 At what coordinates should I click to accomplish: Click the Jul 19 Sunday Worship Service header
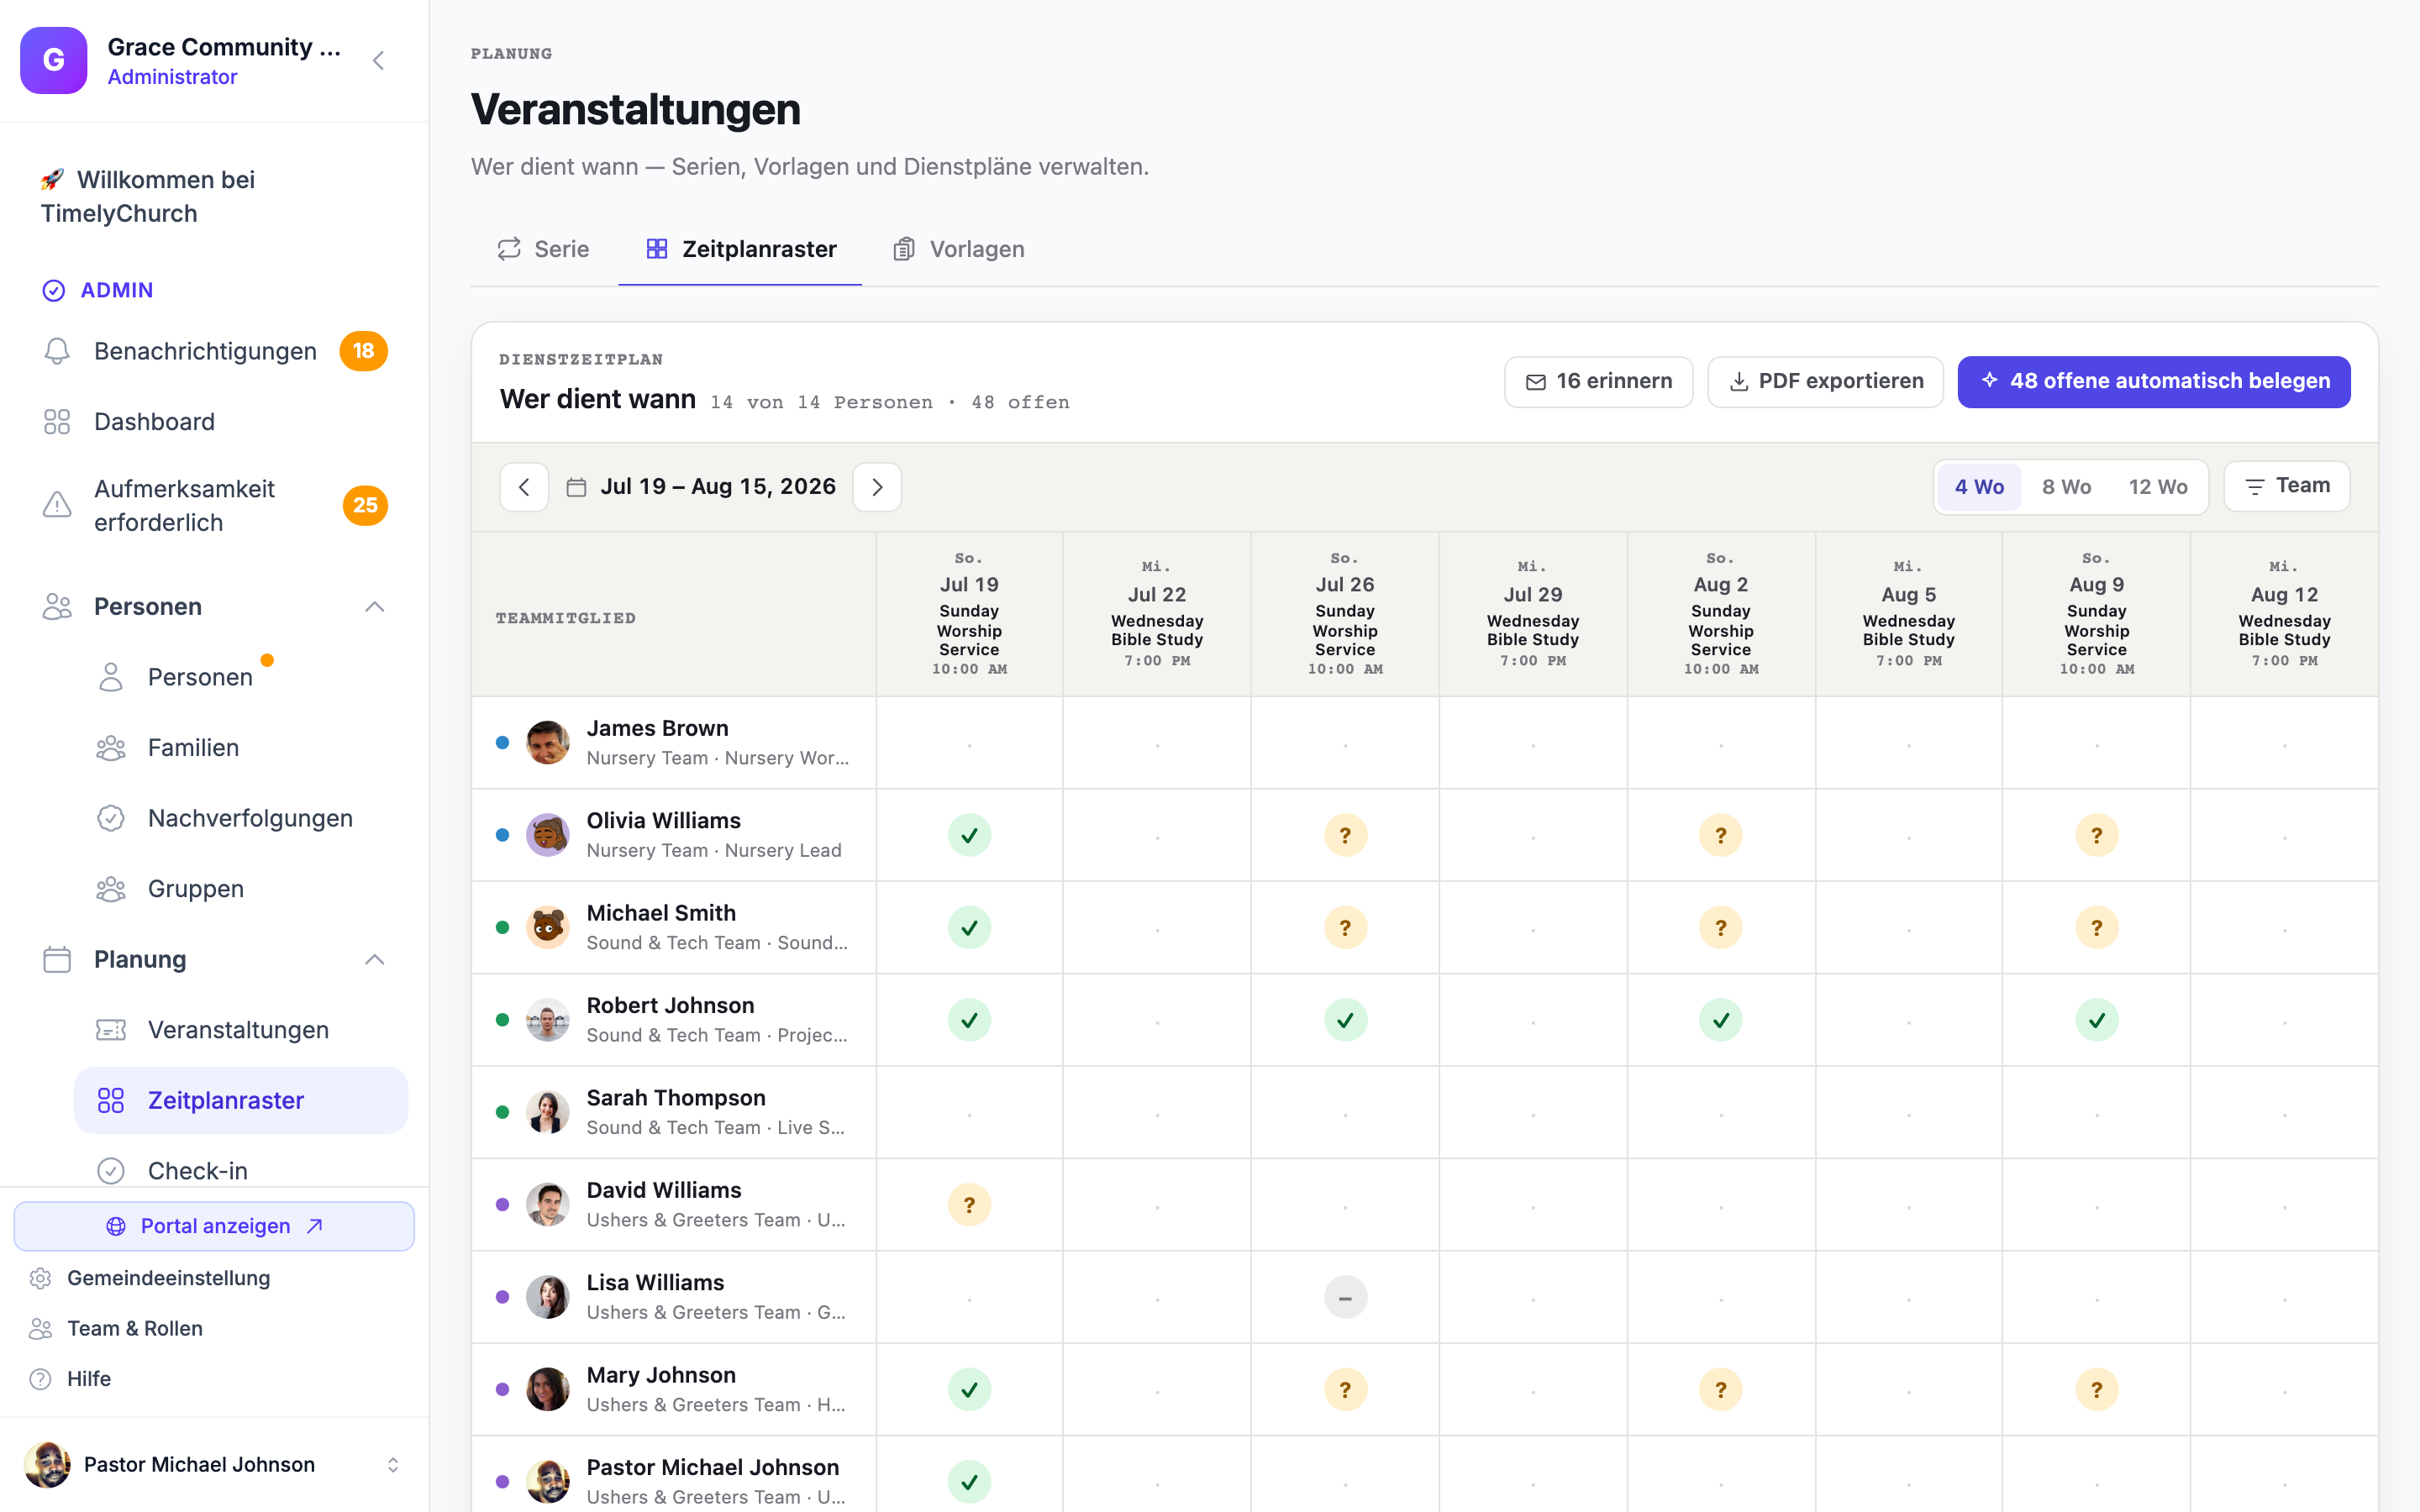[x=969, y=614]
